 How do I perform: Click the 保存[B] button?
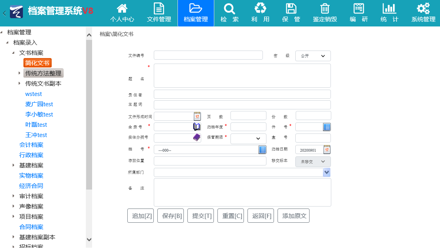170,216
